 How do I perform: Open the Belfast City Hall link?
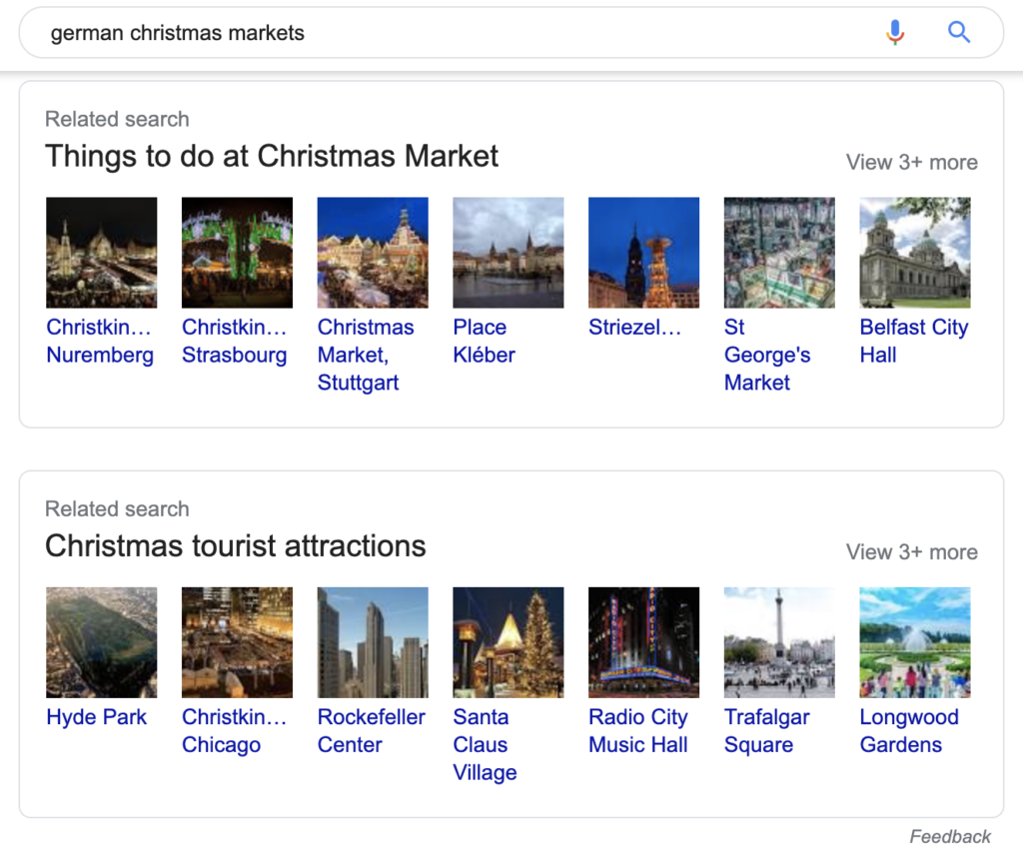(x=914, y=341)
